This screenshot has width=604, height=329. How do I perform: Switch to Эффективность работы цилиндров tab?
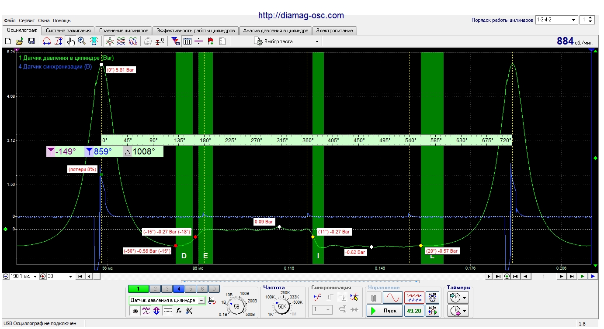[x=195, y=31]
